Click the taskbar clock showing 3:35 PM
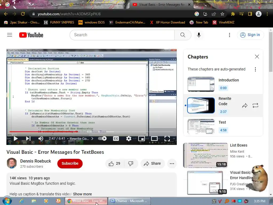 (259, 201)
